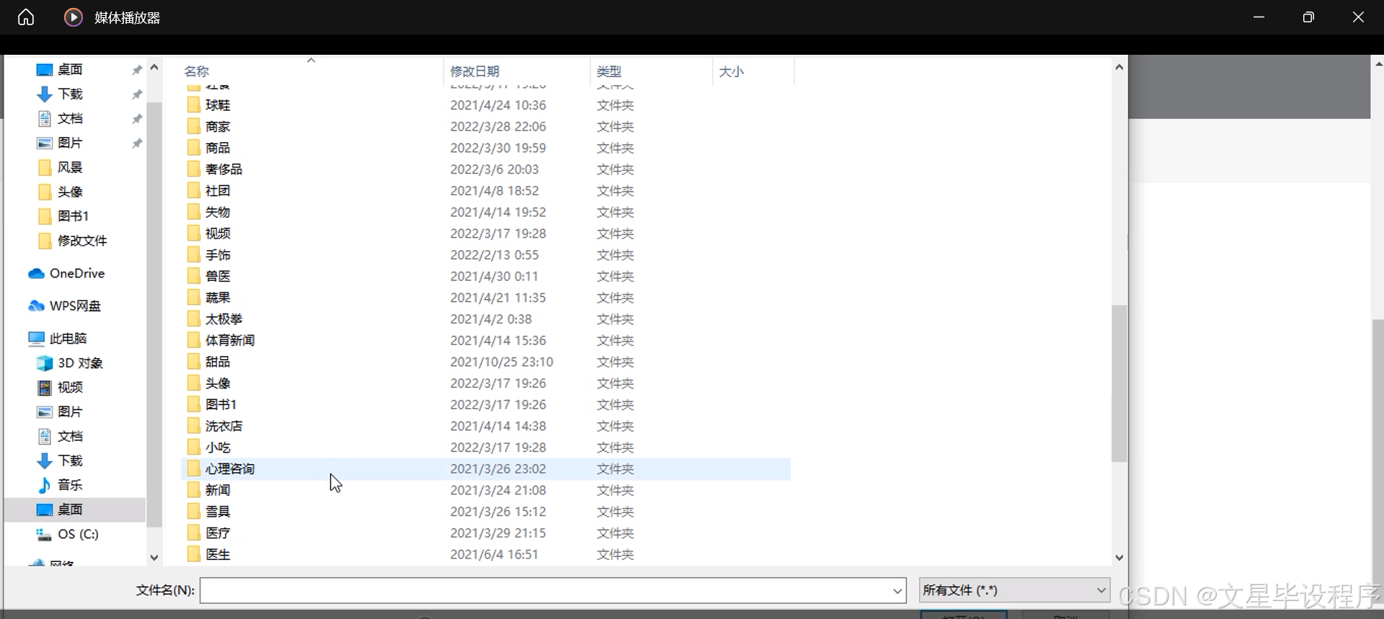Open 修改文件 folder in sidebar
The height and width of the screenshot is (619, 1384).
click(81, 241)
